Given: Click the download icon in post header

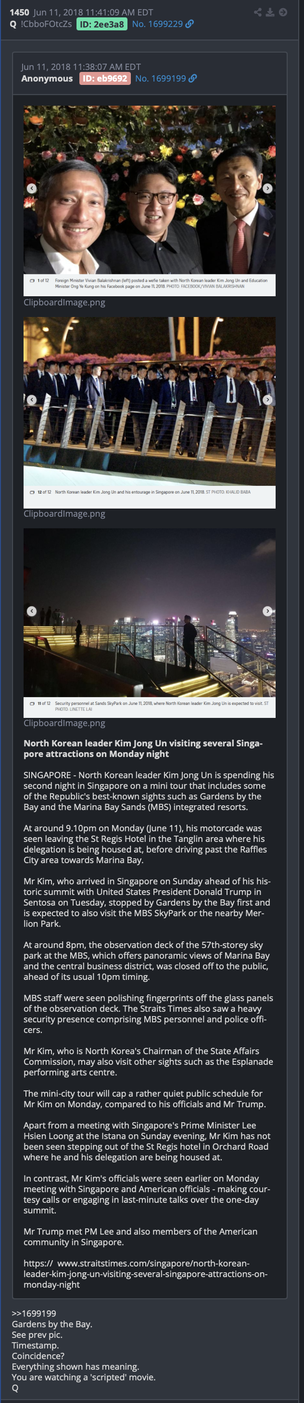Looking at the screenshot, I should [x=270, y=12].
